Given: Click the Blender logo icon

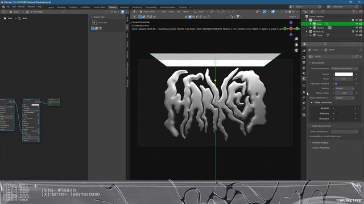Looking at the screenshot, I should tap(3, 7).
